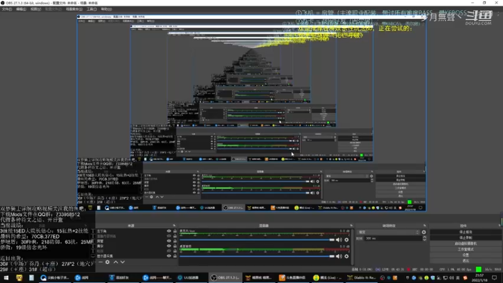503x283 pixels.
Task: Open the OBS 27.1.3 taskbar item
Action: coord(225,277)
